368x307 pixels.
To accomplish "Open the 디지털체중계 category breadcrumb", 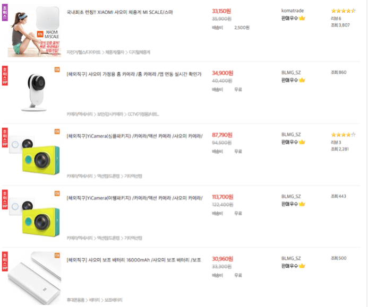I will [139, 52].
